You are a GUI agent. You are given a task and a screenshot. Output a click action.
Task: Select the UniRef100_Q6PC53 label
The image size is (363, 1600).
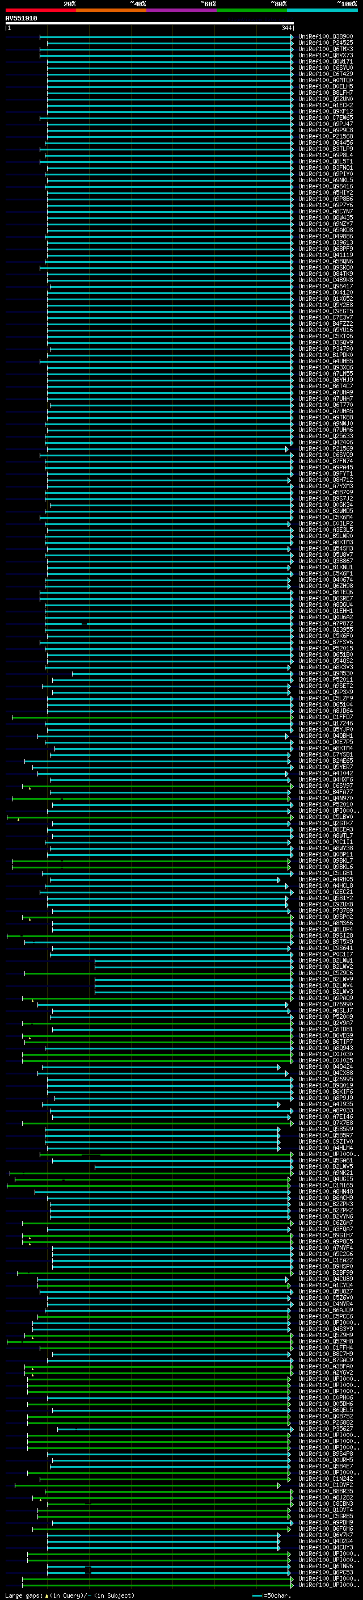tap(326, 1572)
